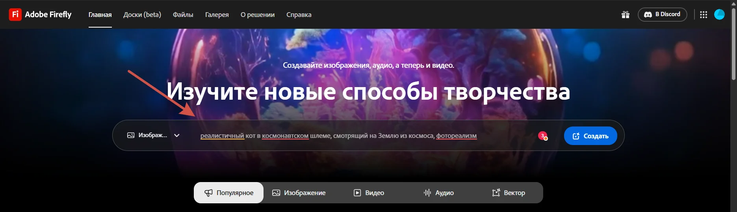This screenshot has width=737, height=212.
Task: Switch to the Видео category tab
Action: pos(369,193)
